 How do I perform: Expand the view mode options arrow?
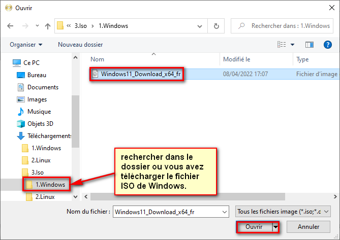292,45
